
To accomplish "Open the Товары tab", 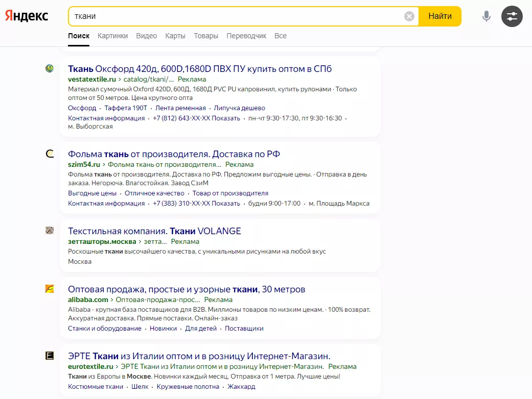I will [206, 36].
